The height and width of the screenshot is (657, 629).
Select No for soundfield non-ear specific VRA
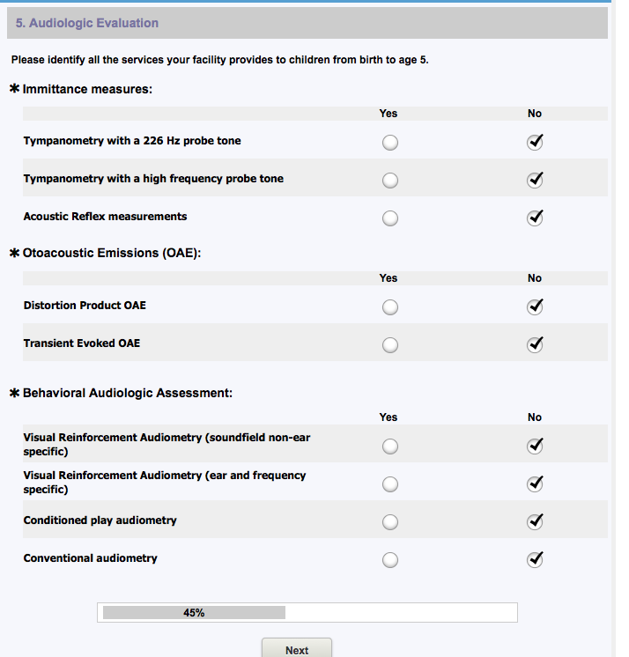[x=534, y=447]
